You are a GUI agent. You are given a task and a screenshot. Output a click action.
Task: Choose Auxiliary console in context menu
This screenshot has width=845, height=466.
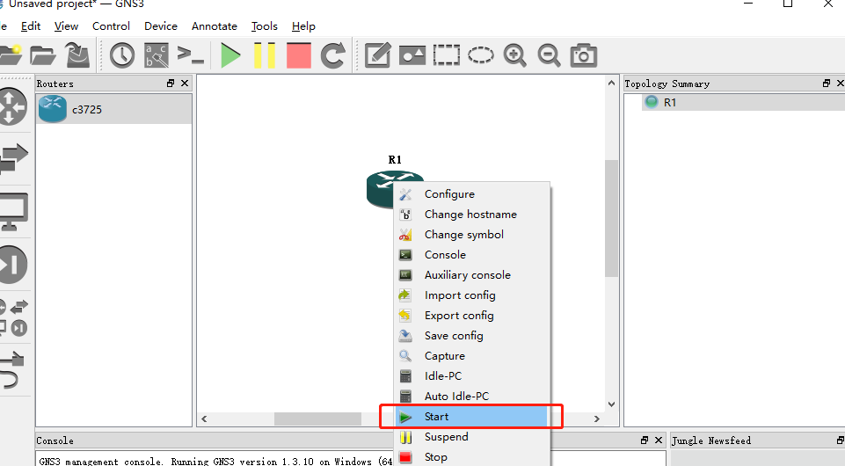471,274
